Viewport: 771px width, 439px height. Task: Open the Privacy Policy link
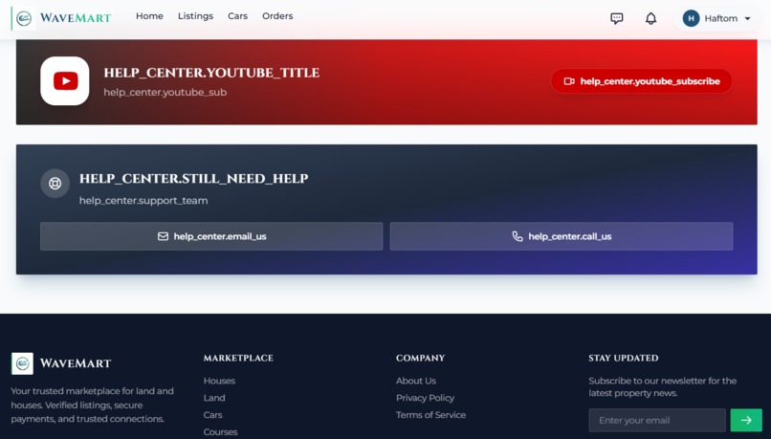point(426,398)
